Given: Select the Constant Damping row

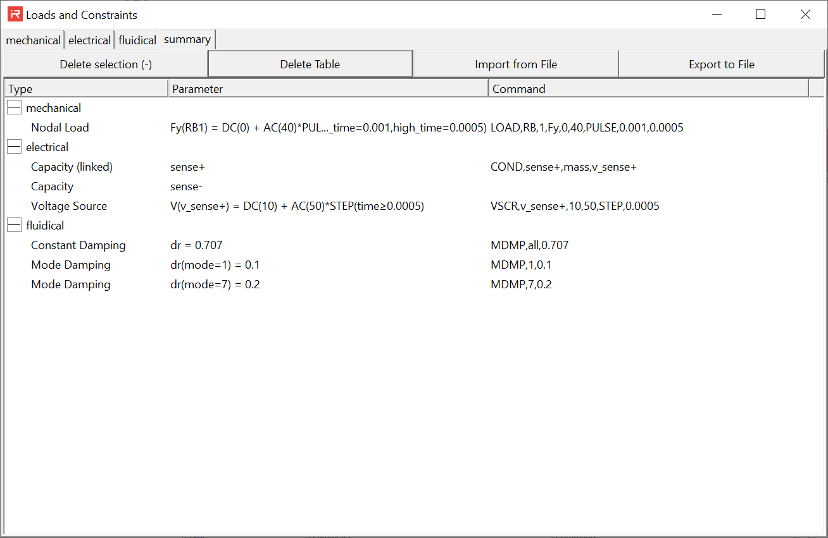Looking at the screenshot, I should (78, 245).
